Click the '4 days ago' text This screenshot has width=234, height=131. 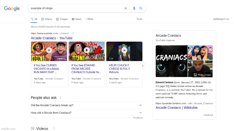(40, 83)
